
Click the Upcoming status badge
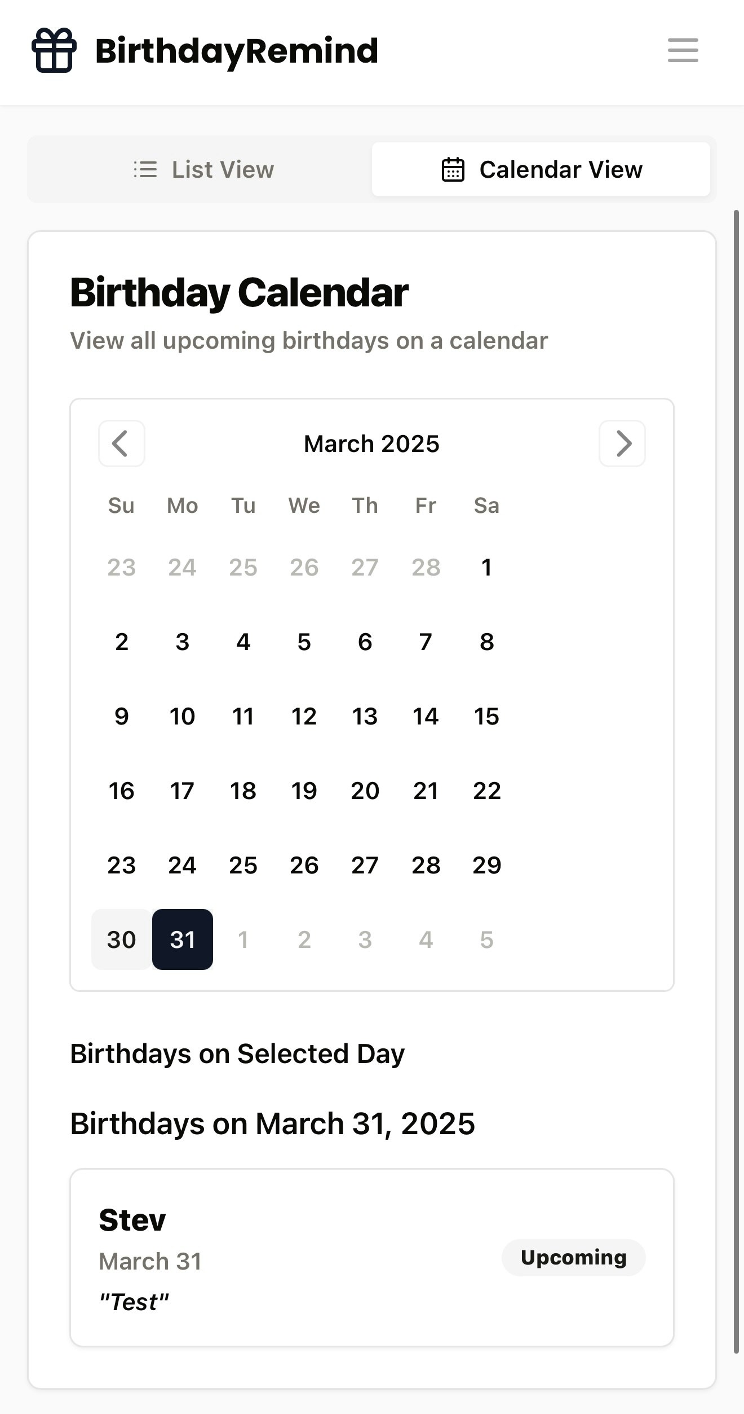574,1257
